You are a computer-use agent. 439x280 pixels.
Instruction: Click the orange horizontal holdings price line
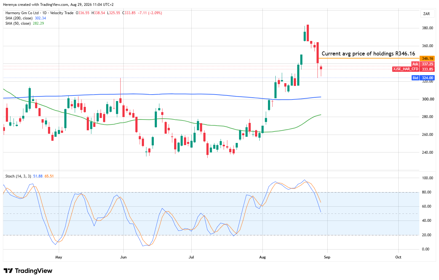click(x=369, y=58)
